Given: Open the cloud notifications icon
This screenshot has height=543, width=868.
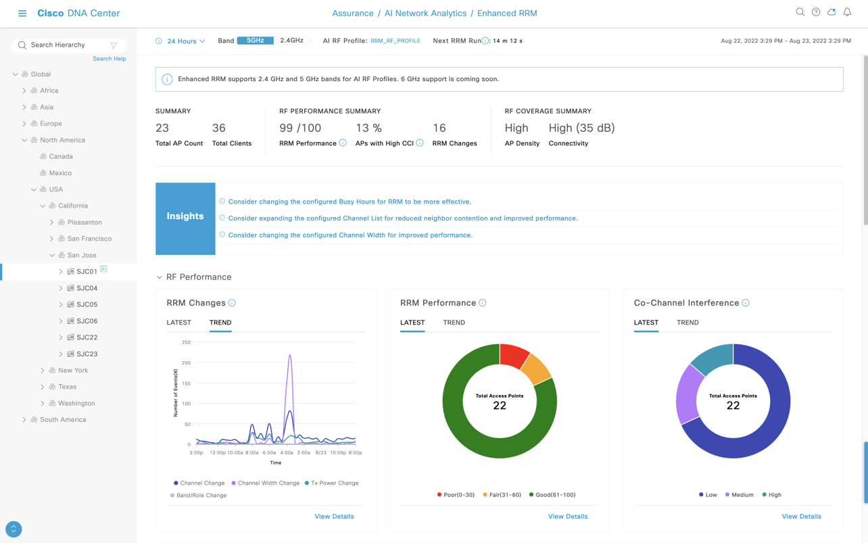Looking at the screenshot, I should [x=831, y=11].
